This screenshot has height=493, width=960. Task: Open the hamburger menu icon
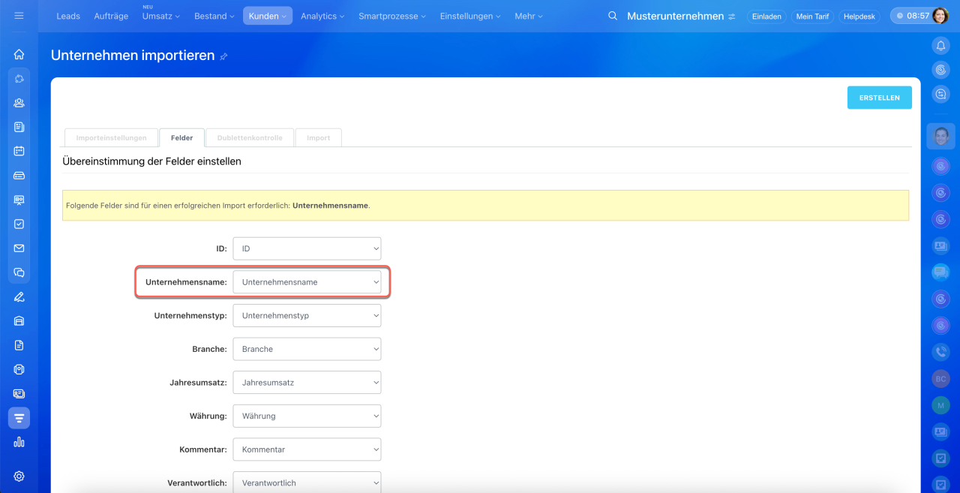click(19, 16)
